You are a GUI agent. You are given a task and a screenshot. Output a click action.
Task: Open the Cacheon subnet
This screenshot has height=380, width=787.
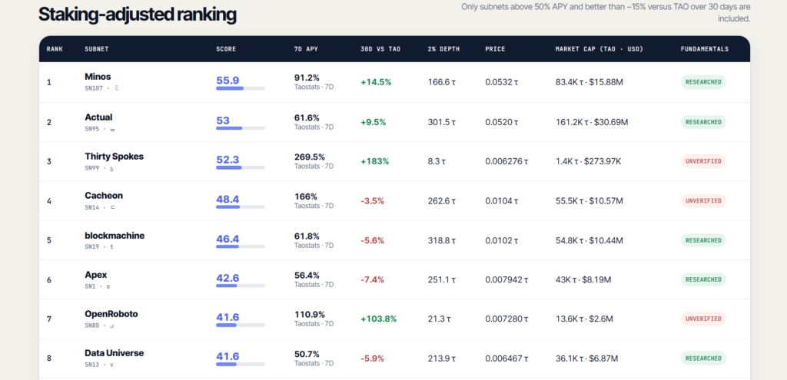click(104, 196)
